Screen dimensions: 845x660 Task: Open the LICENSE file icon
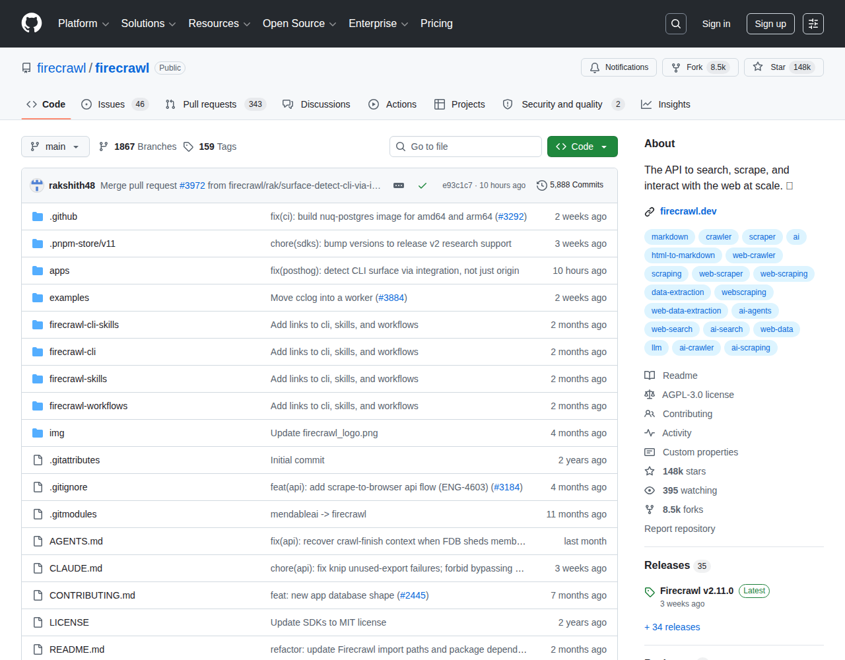tap(38, 622)
